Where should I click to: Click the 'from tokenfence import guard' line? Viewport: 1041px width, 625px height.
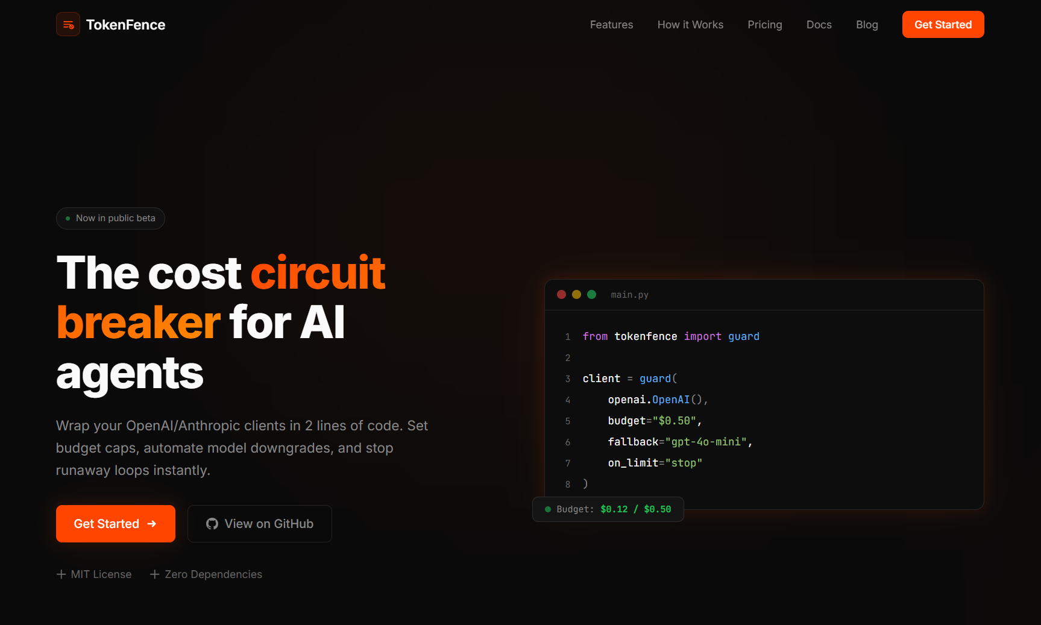coord(671,336)
